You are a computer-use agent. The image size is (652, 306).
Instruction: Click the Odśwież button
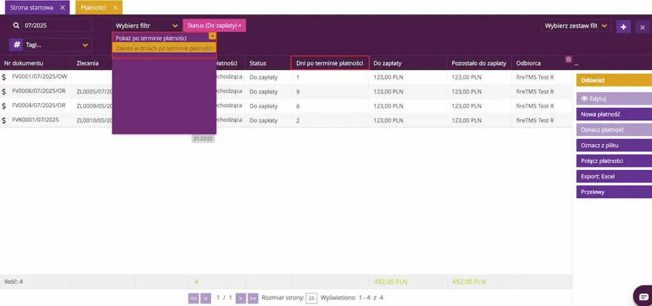[614, 80]
